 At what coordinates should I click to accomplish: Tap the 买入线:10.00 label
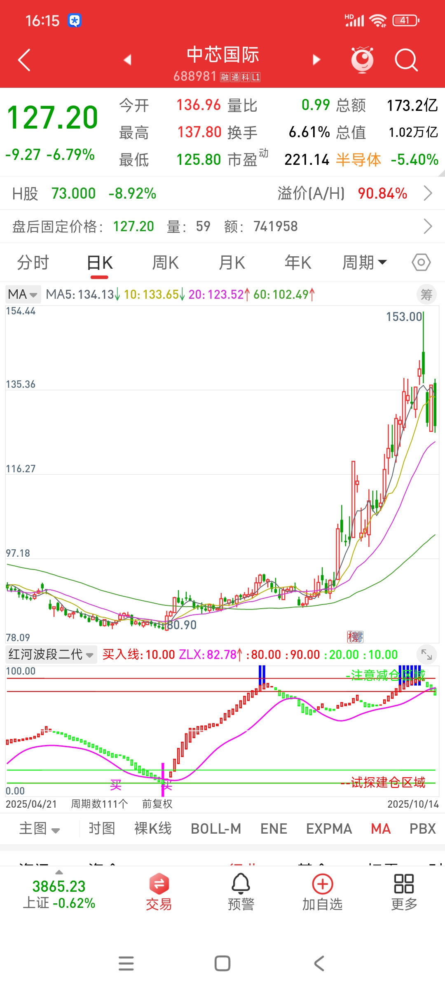pos(138,654)
